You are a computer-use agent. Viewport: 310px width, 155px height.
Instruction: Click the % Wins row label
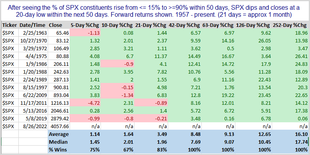tap(58, 150)
